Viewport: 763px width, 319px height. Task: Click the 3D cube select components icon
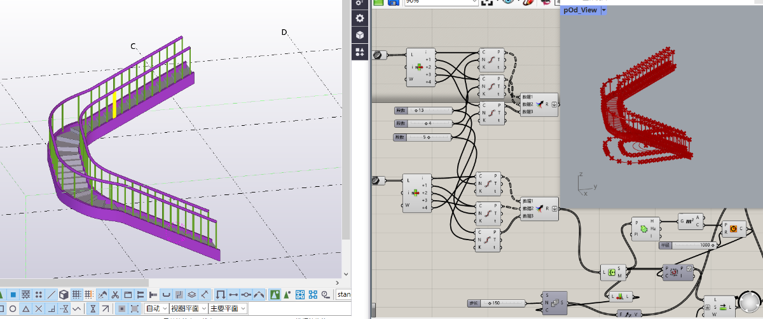(64, 295)
